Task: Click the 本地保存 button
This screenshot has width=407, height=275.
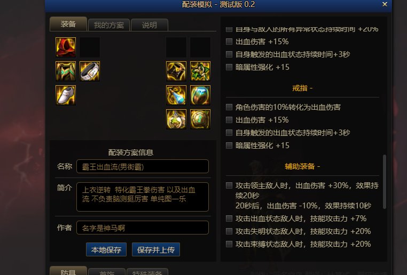Action: 106,249
